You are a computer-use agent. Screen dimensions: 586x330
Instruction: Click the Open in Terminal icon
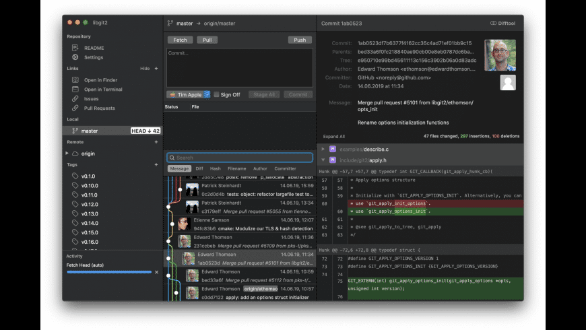point(75,90)
